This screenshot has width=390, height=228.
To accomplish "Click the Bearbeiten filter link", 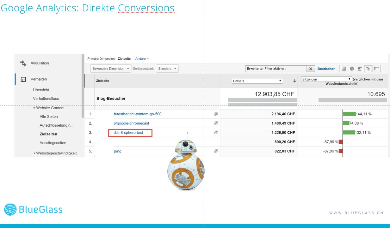I will (x=326, y=69).
